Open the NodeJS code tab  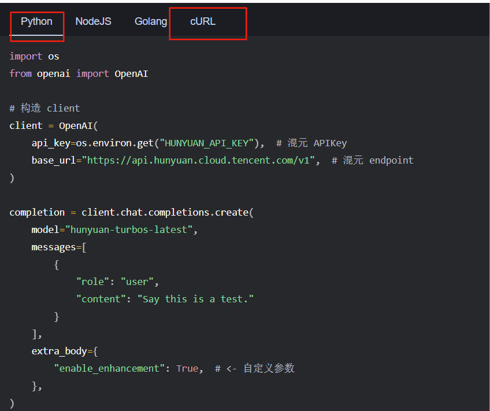tap(93, 21)
